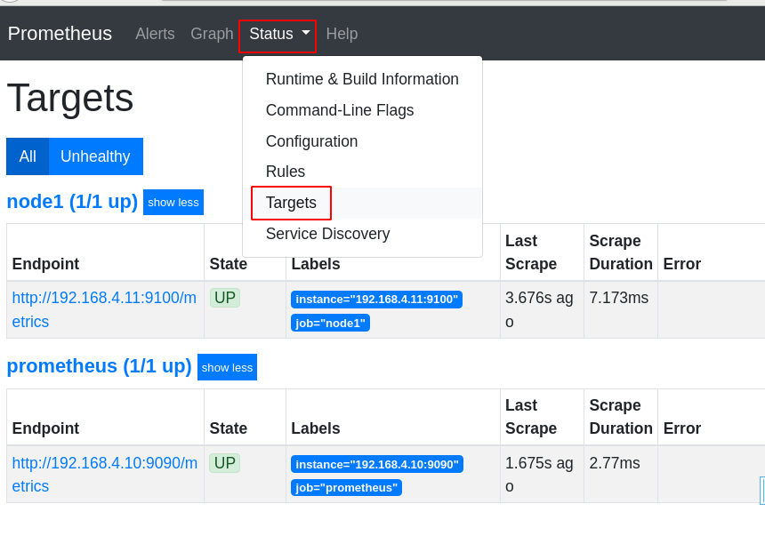Screen dimensions: 765x536
Task: Click the Labels header in prometheus table
Action: (x=316, y=428)
